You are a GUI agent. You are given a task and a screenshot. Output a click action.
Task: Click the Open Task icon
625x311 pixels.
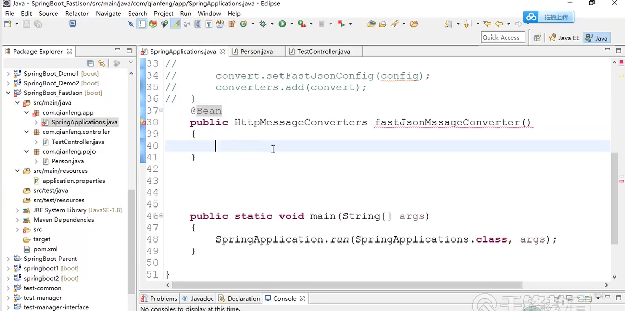click(383, 24)
